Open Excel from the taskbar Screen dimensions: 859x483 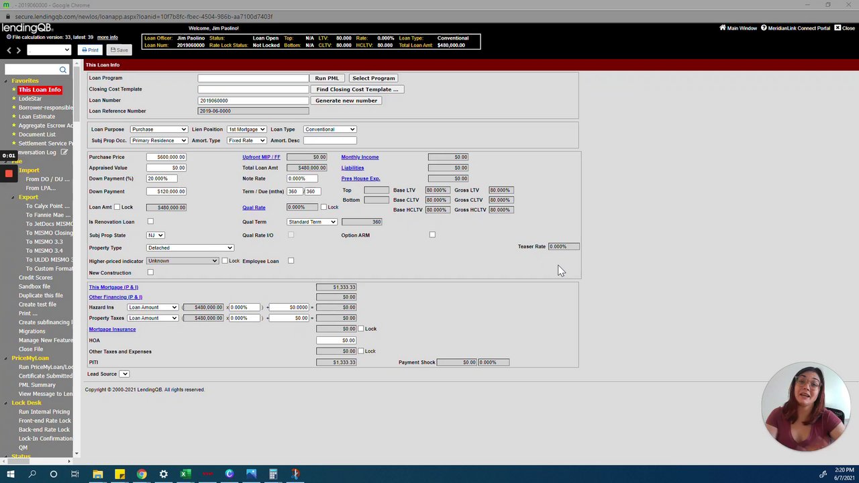(185, 474)
